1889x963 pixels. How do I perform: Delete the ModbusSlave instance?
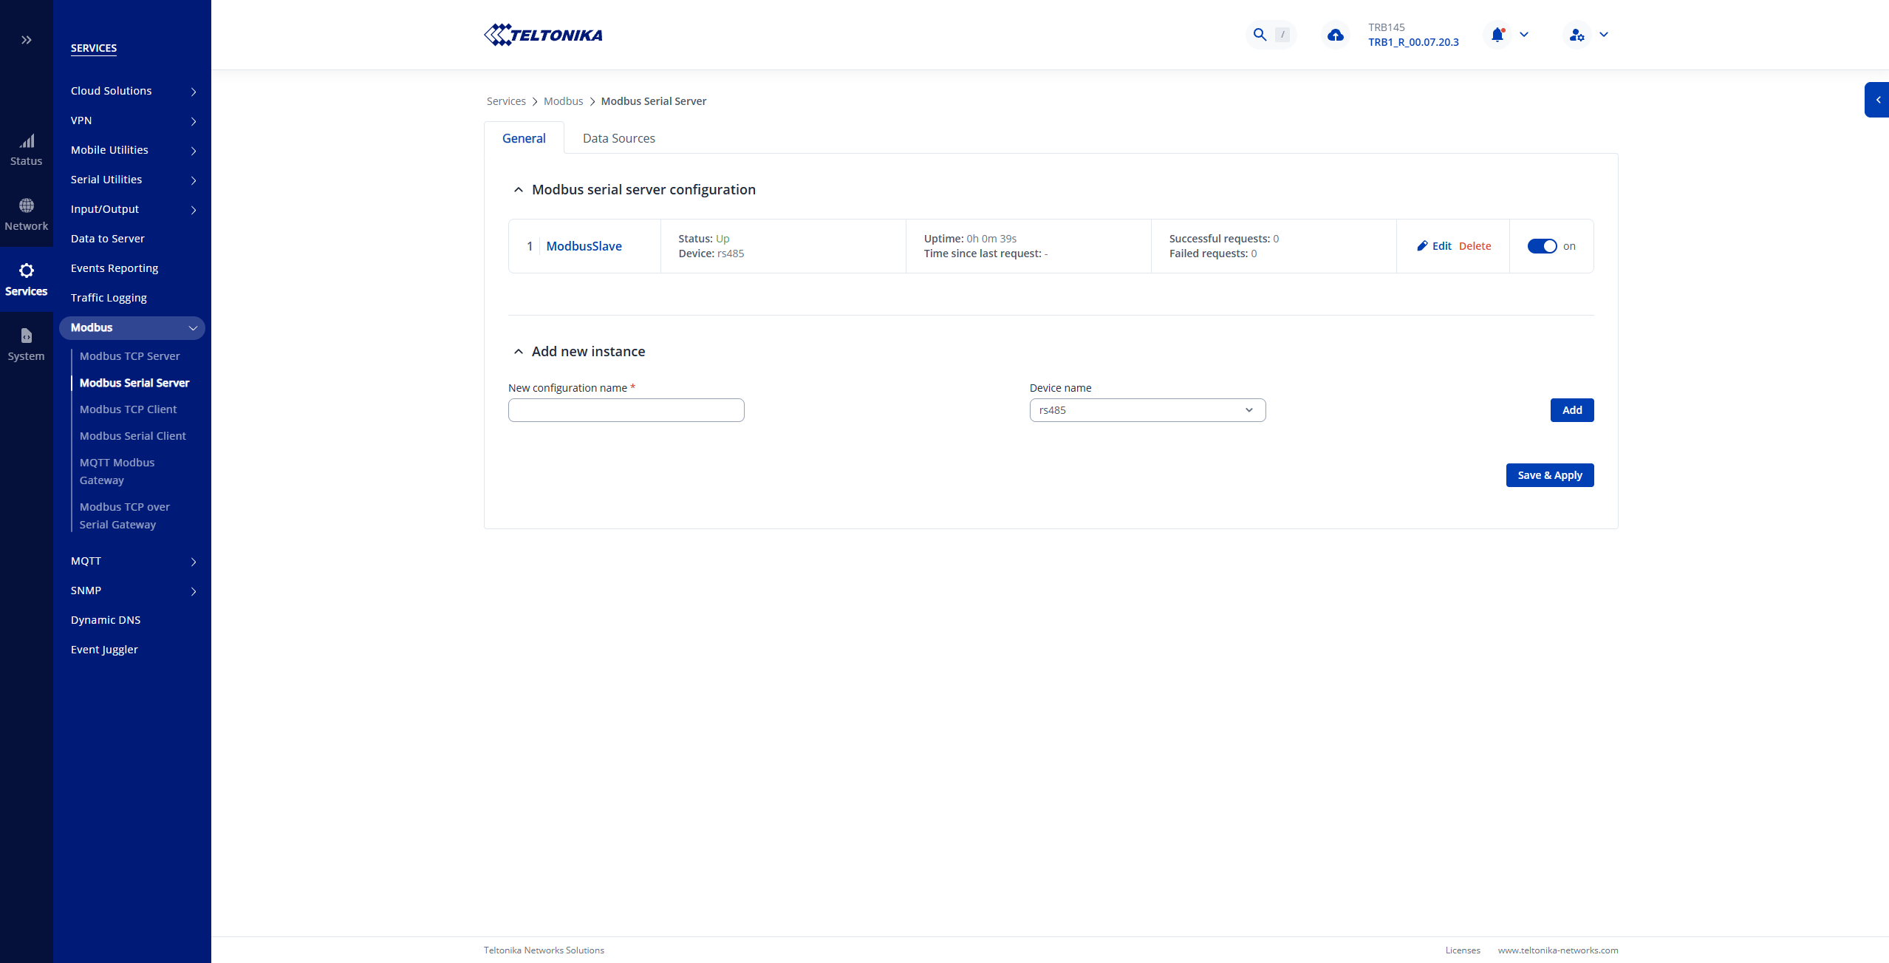(1475, 246)
